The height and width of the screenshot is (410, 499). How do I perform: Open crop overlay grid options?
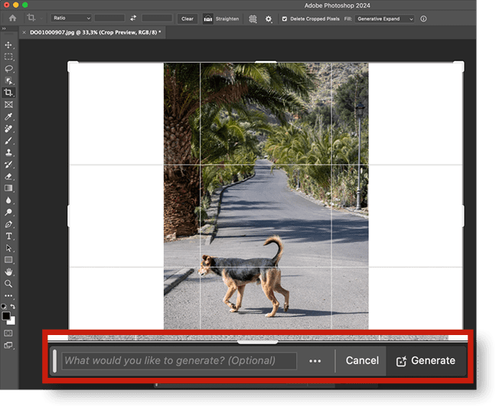[253, 19]
